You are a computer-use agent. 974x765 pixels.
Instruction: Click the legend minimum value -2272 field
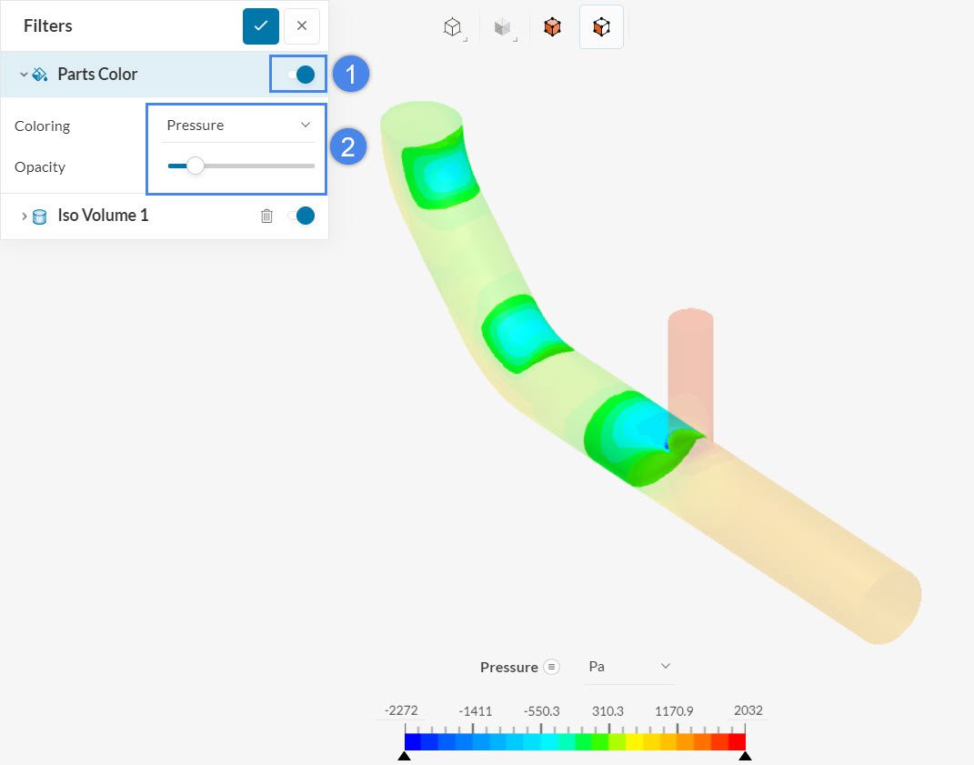[x=400, y=710]
